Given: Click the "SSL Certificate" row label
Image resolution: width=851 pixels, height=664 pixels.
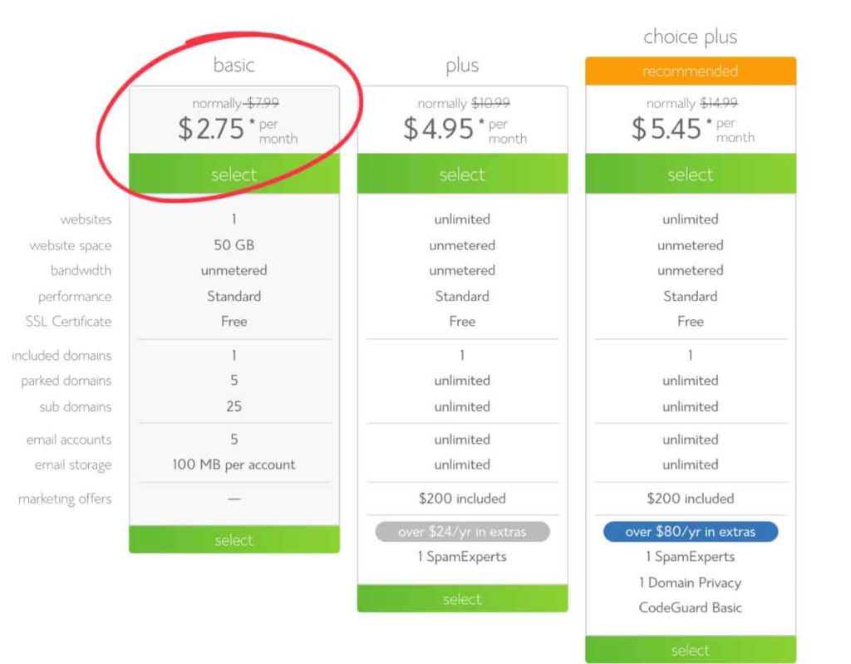Looking at the screenshot, I should click(x=68, y=322).
